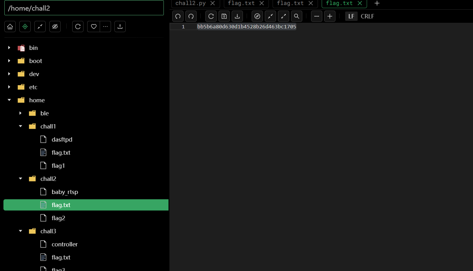The image size is (473, 271).
Task: Select LF line ending mode
Action: [351, 16]
